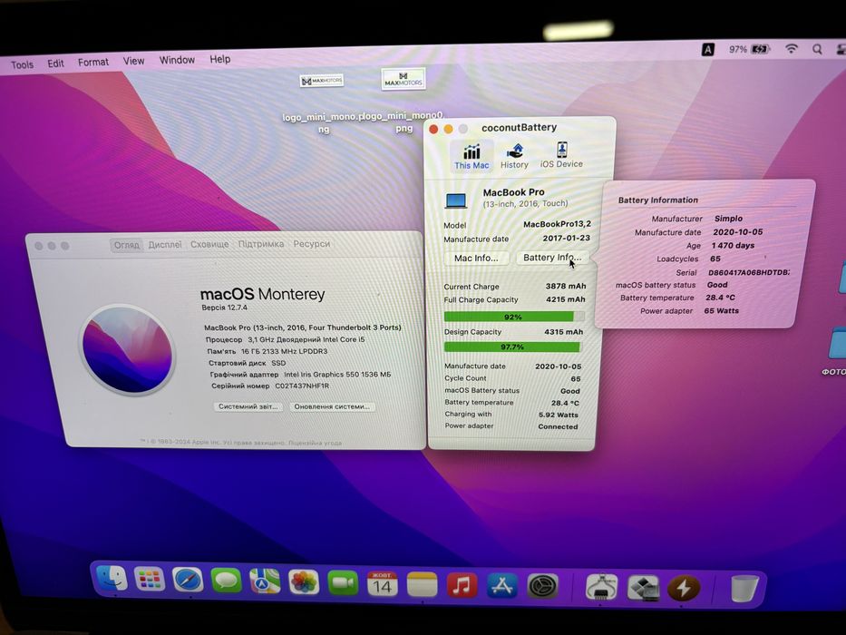Click the 97.7% design capacity bar

(512, 347)
